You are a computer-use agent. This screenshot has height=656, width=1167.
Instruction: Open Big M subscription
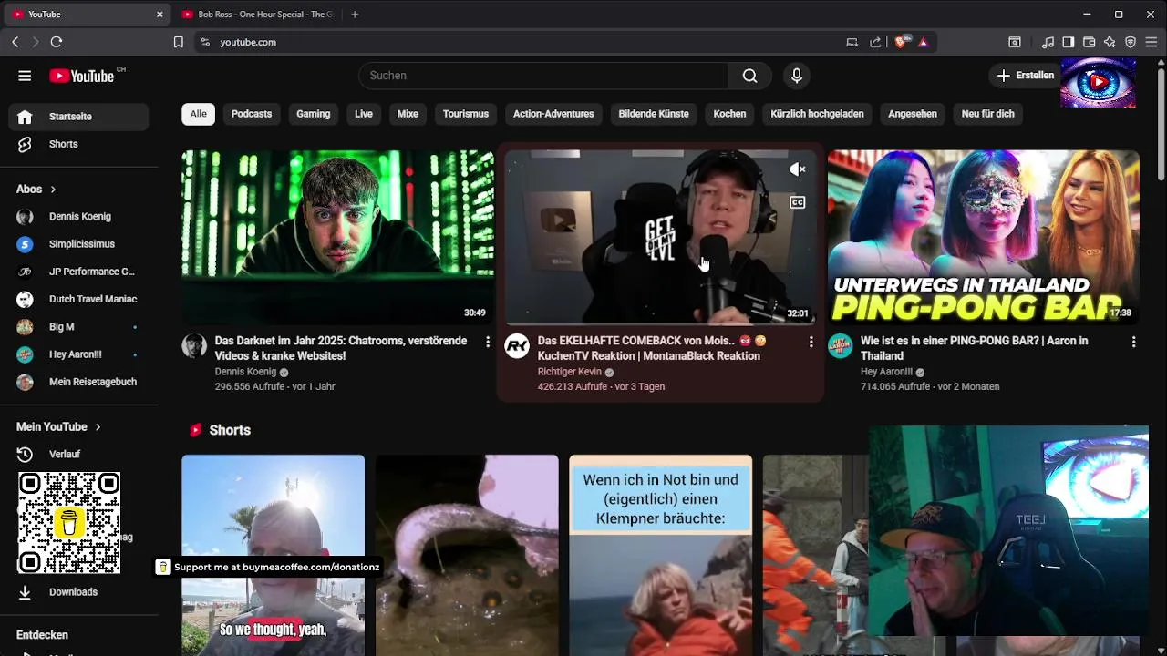tap(78, 327)
